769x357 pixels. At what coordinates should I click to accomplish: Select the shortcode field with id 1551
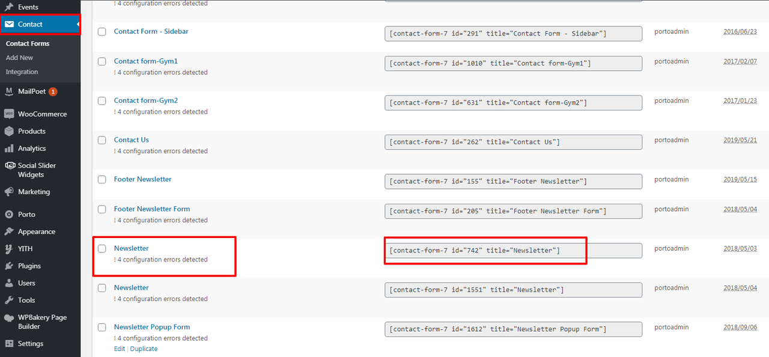pyautogui.click(x=513, y=290)
